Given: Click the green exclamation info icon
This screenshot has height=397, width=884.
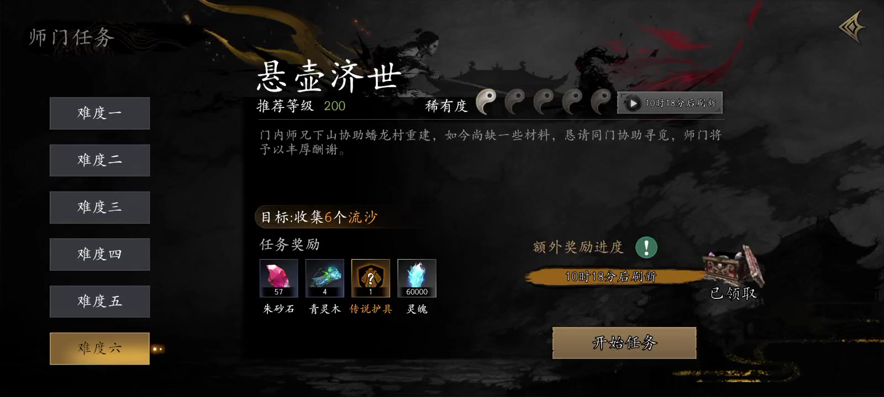Looking at the screenshot, I should tap(646, 247).
